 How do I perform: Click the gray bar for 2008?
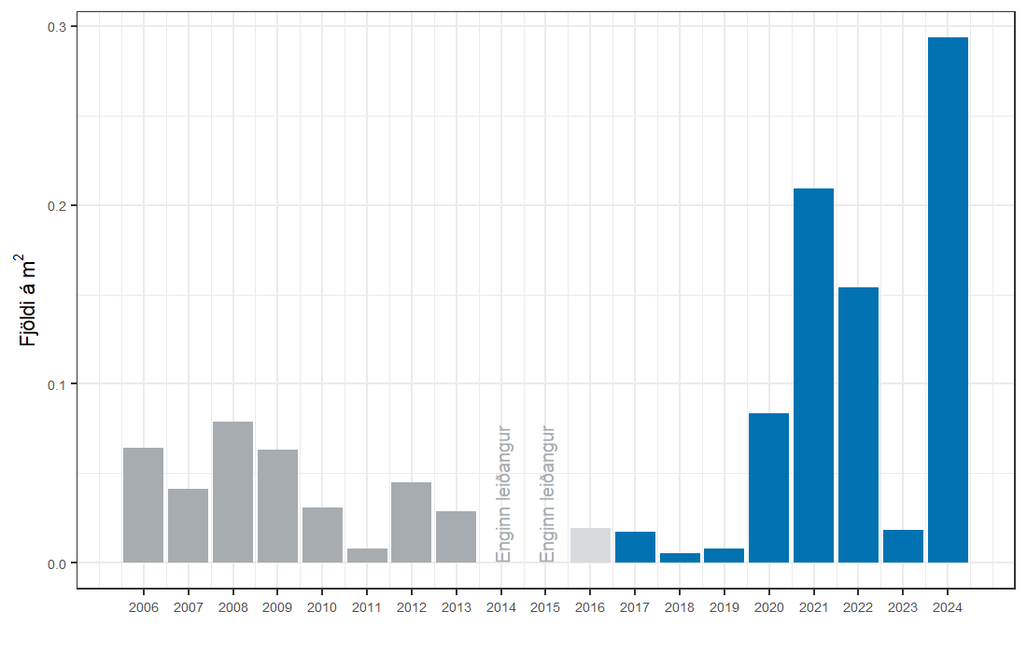pos(232,492)
